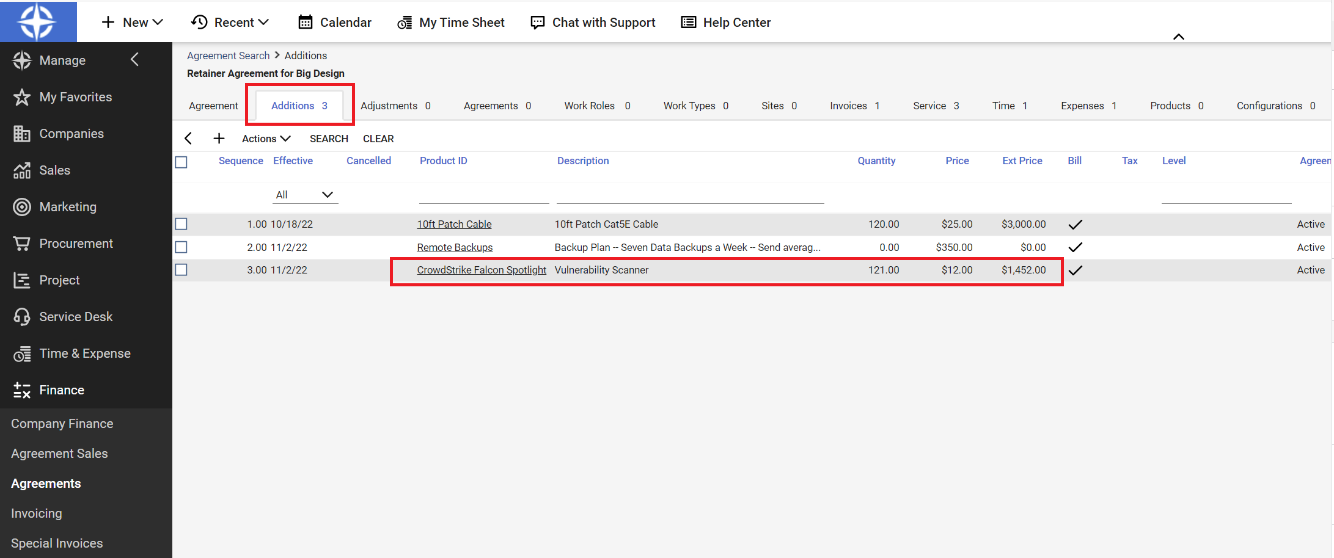This screenshot has height=558, width=1334.
Task: Open the Products tab
Action: (1177, 106)
